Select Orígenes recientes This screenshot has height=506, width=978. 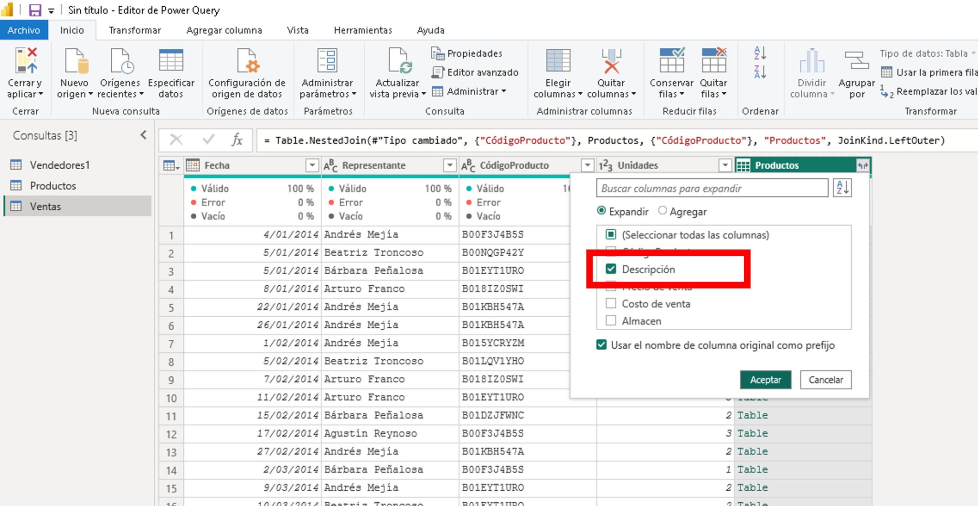click(x=119, y=74)
